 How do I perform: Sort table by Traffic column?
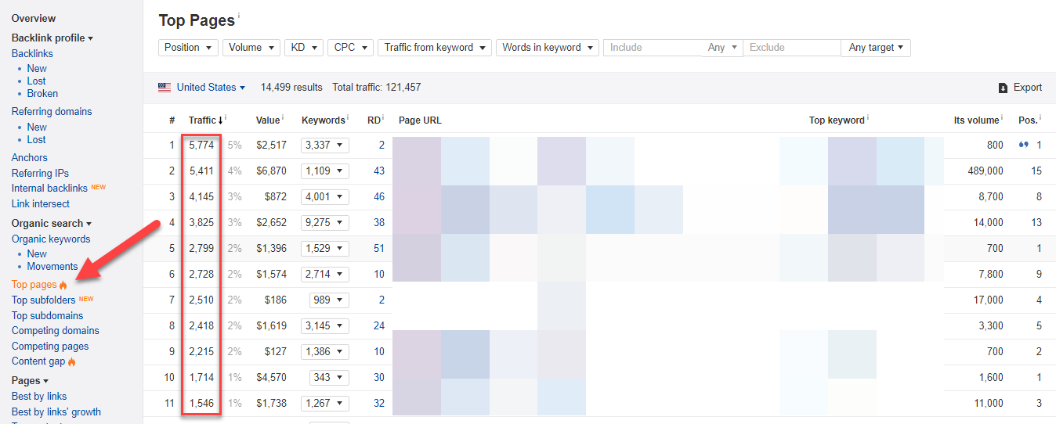[x=206, y=120]
